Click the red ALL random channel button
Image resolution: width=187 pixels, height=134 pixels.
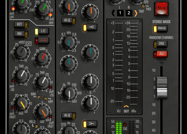point(160,54)
